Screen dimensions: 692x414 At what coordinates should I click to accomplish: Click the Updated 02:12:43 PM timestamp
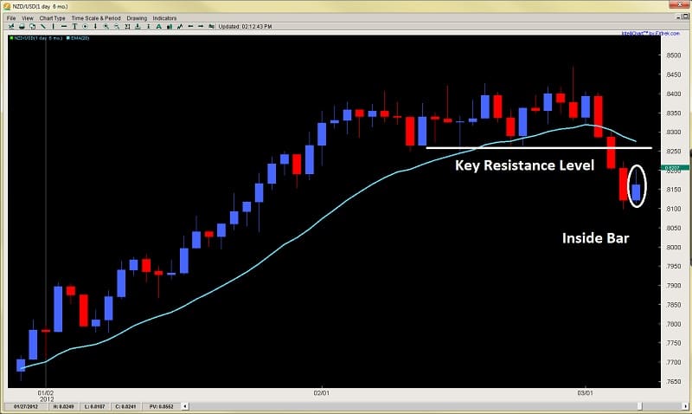[246, 27]
